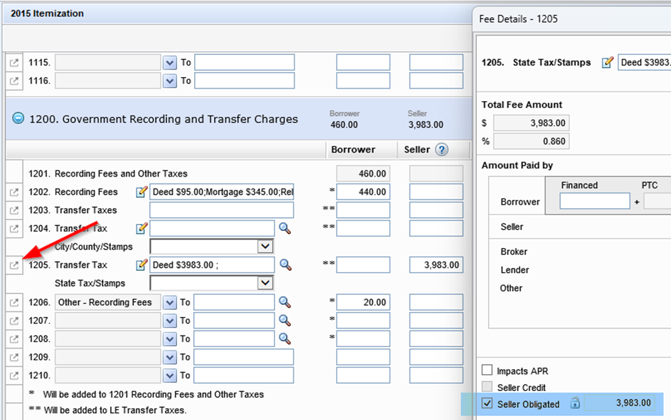671x420 pixels.
Task: Open Seller column help icon
Action: click(442, 150)
